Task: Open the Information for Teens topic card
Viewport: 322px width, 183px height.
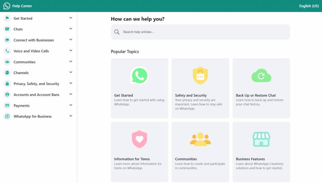Action: click(139, 148)
